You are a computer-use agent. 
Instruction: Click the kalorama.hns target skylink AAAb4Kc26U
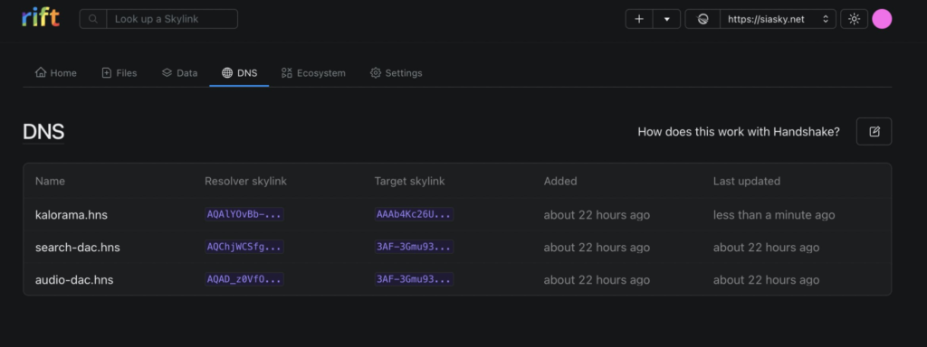(414, 214)
